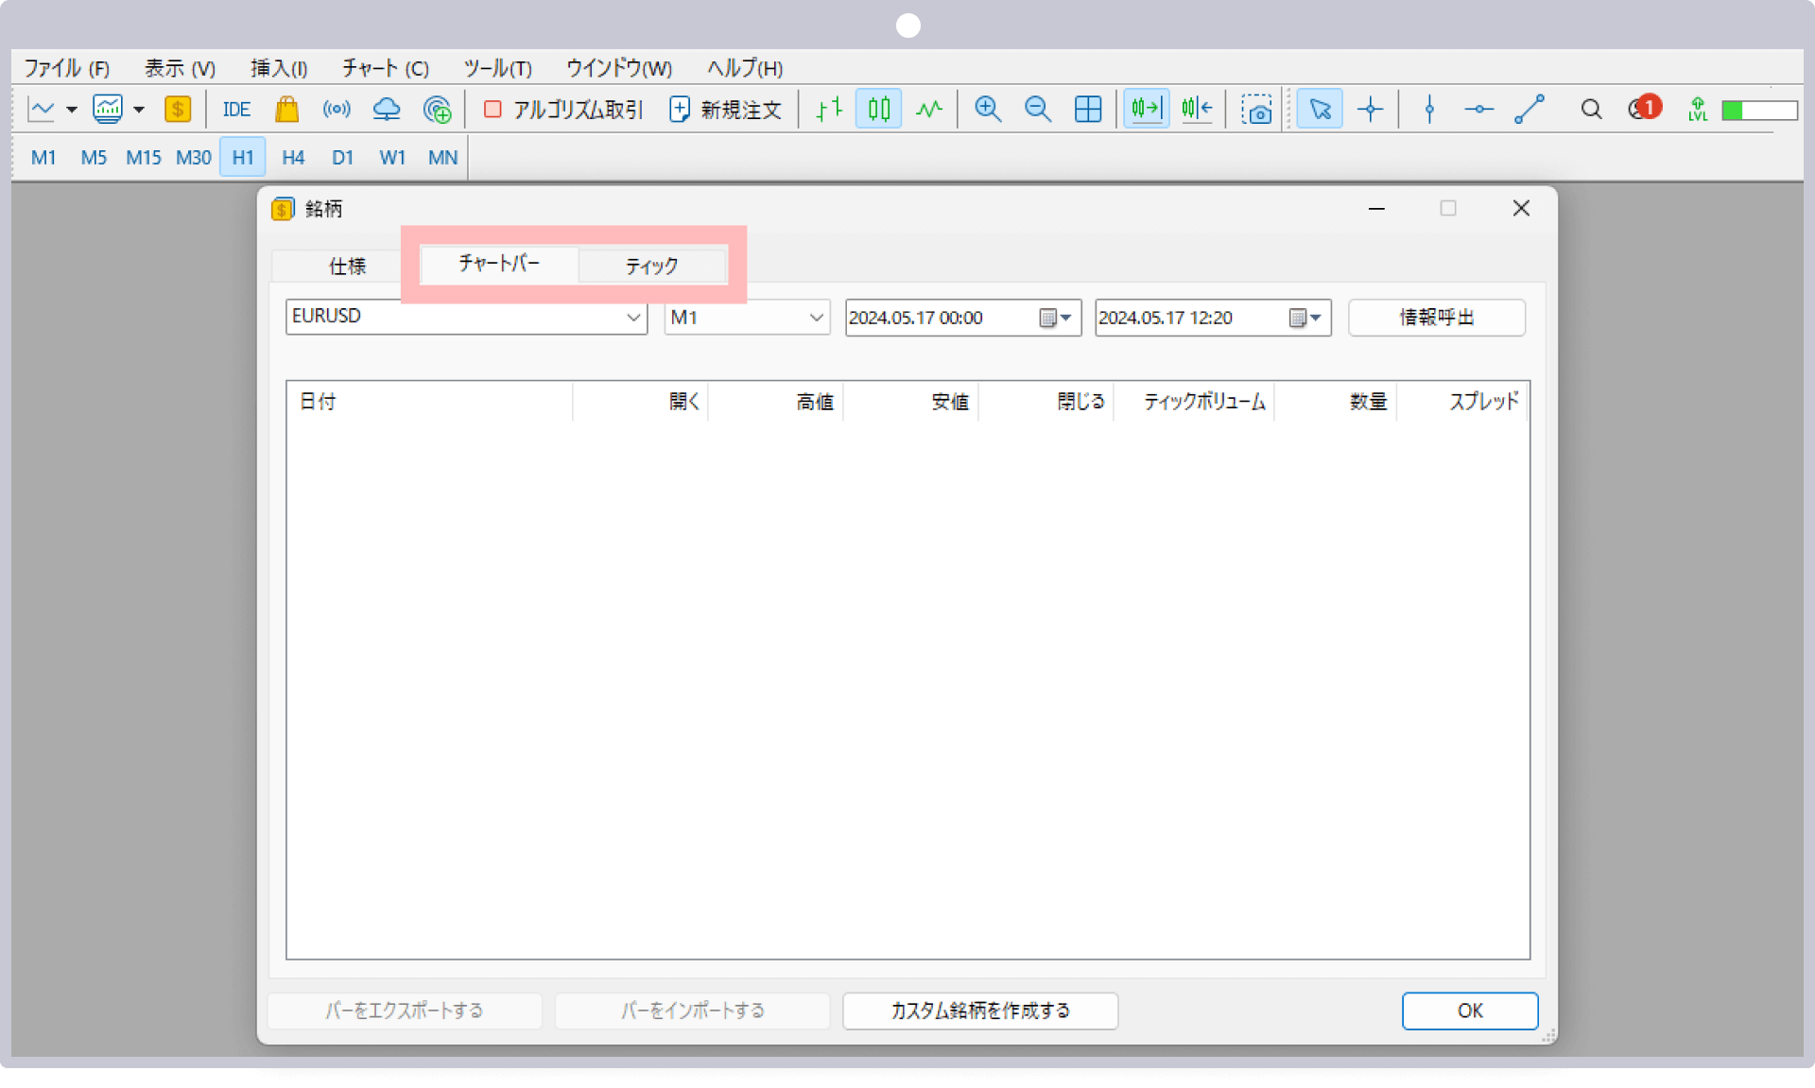Viewport: 1815px width, 1088px height.
Task: Click the 情報呼出 request button
Action: point(1437,318)
